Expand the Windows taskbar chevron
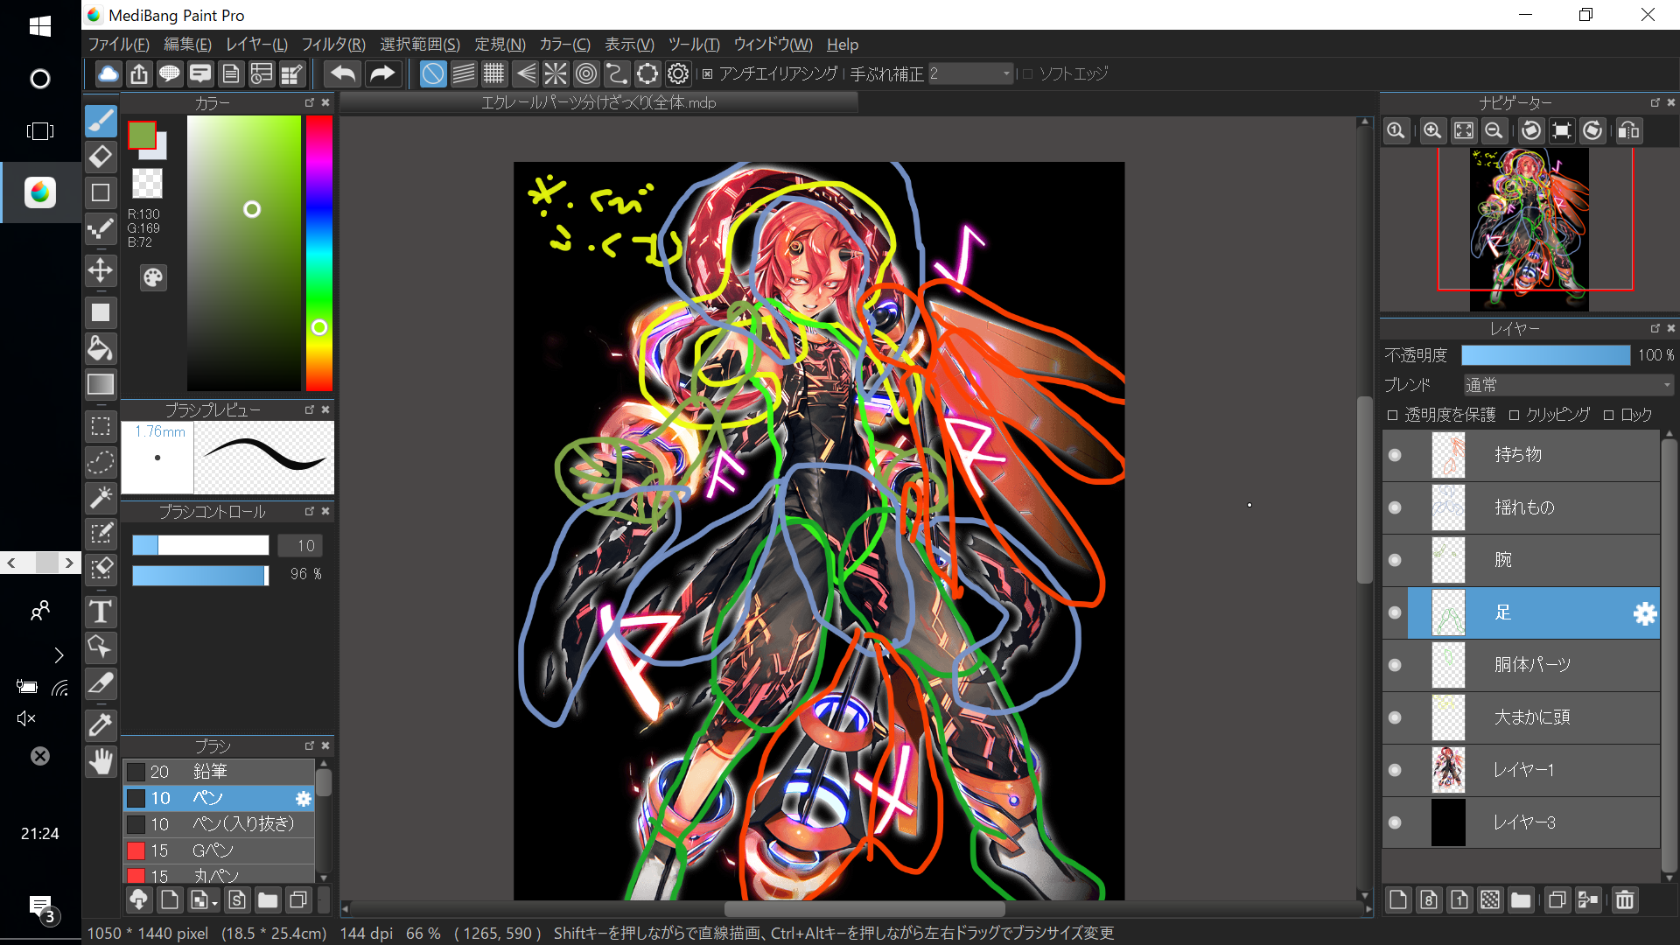The image size is (1680, 945). tap(59, 655)
